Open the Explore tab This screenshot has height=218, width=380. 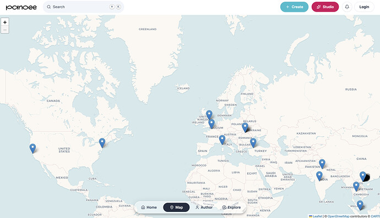click(x=231, y=208)
